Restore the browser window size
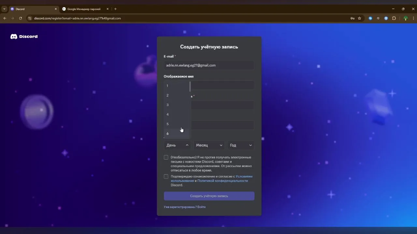 pos(403,9)
